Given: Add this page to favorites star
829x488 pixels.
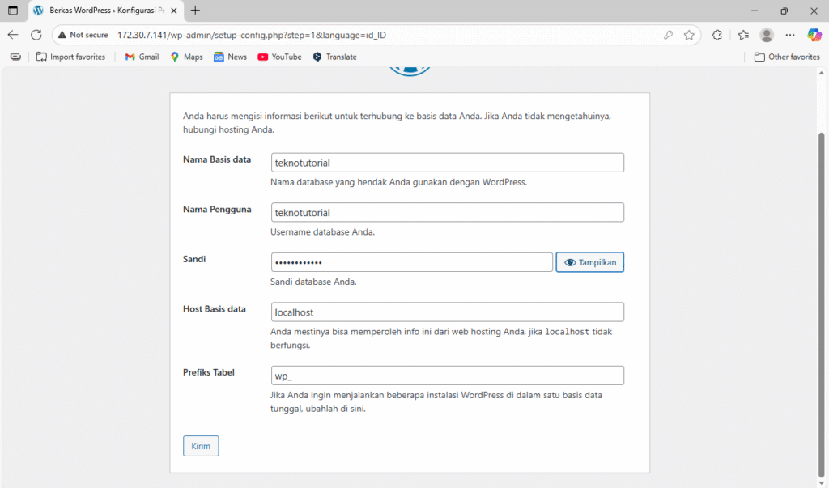Looking at the screenshot, I should [688, 35].
